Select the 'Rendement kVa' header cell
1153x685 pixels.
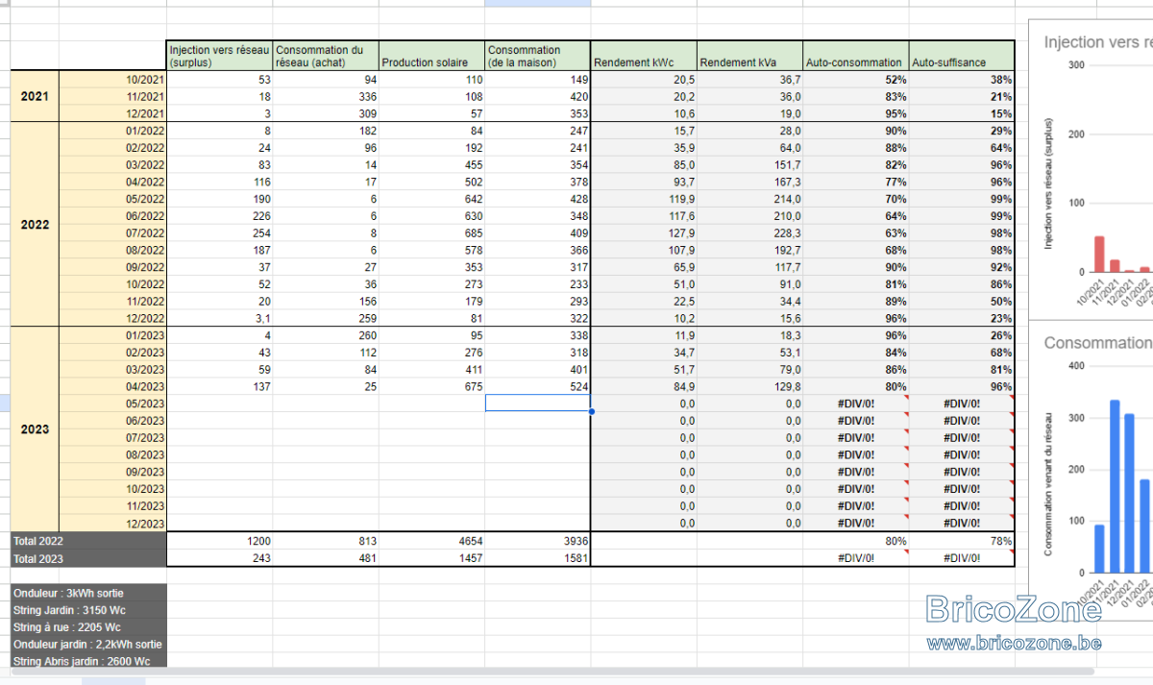point(750,56)
